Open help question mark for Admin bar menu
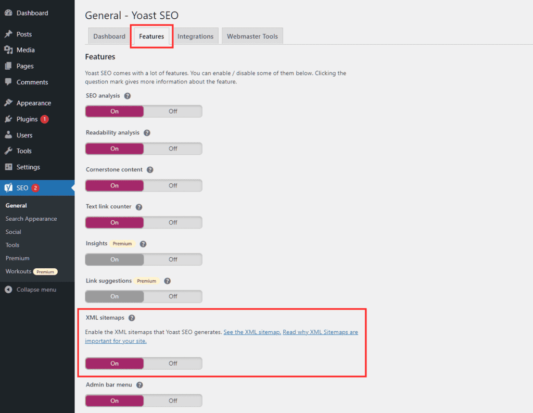Image resolution: width=533 pixels, height=413 pixels. tap(139, 385)
